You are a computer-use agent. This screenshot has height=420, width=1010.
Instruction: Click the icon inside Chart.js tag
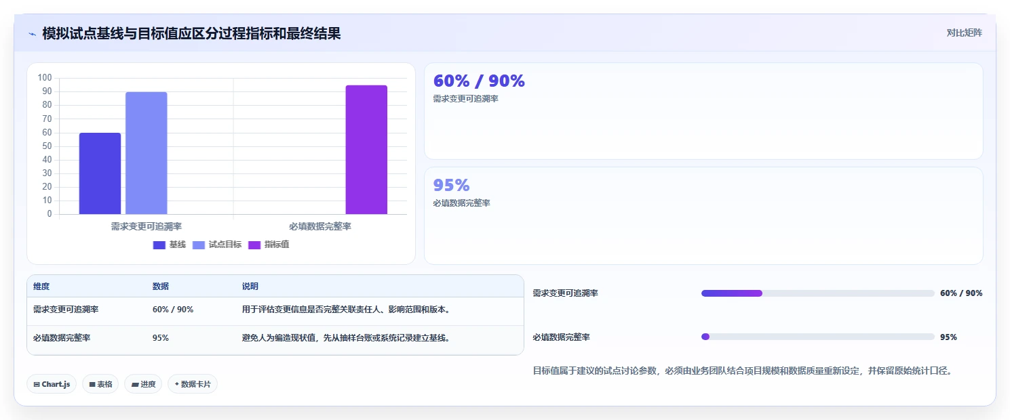37,384
